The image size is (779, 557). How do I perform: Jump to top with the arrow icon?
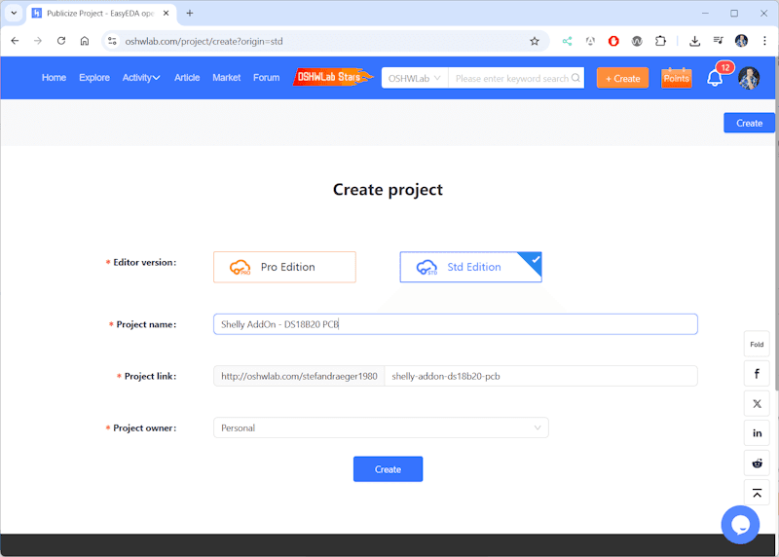pyautogui.click(x=757, y=493)
